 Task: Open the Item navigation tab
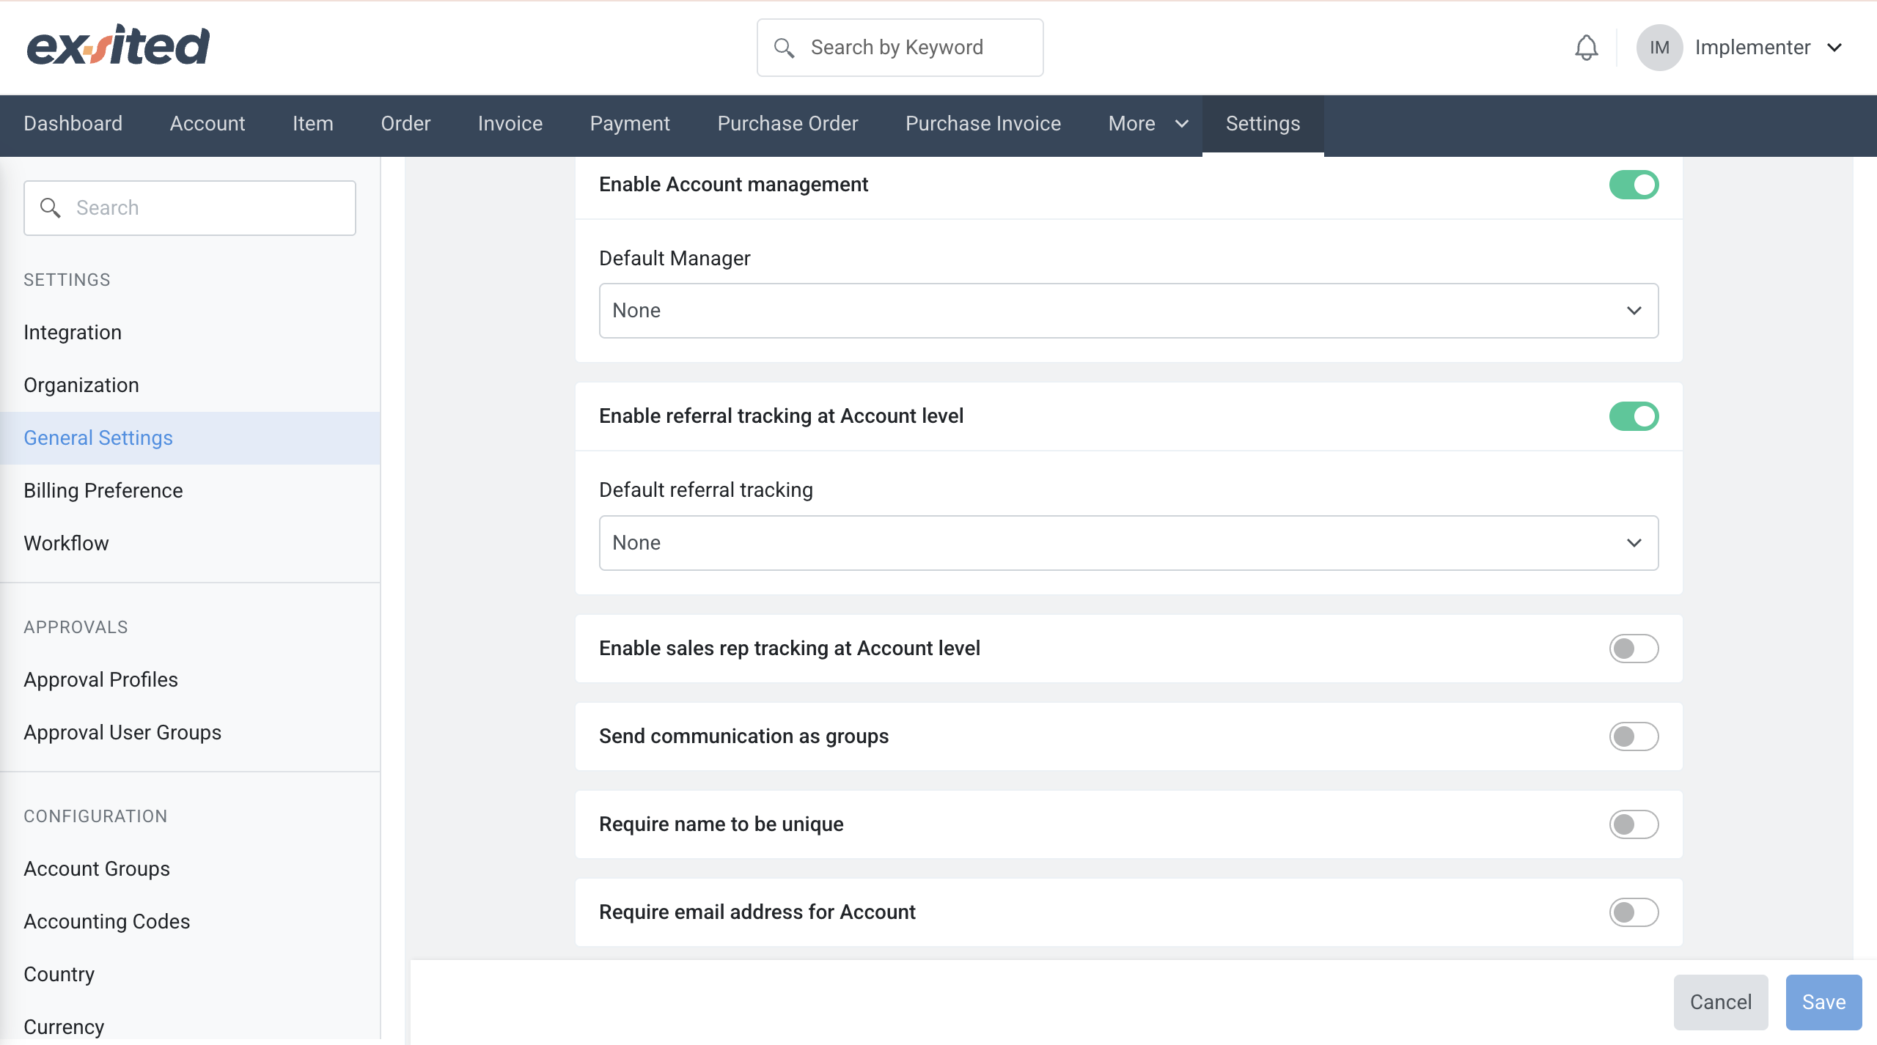(x=313, y=124)
